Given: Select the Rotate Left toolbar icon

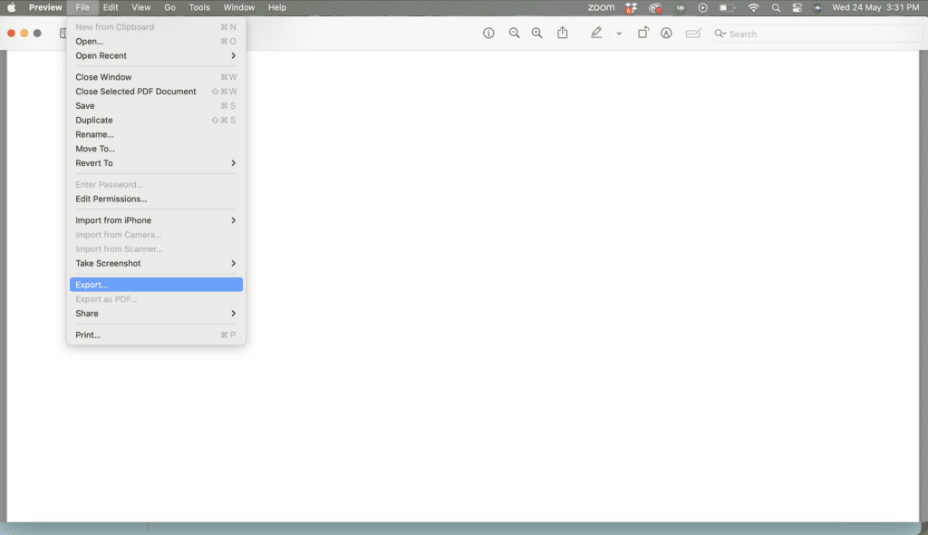Looking at the screenshot, I should coord(644,33).
